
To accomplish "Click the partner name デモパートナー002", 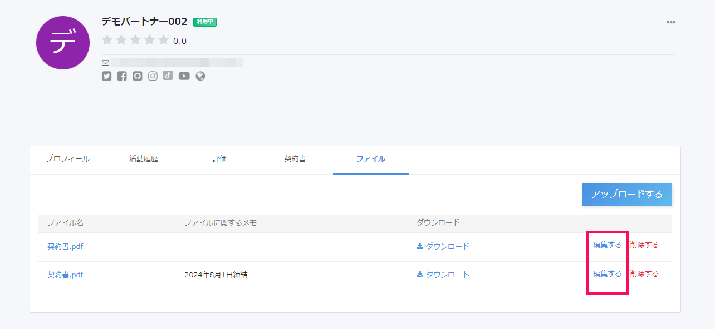I will 144,22.
